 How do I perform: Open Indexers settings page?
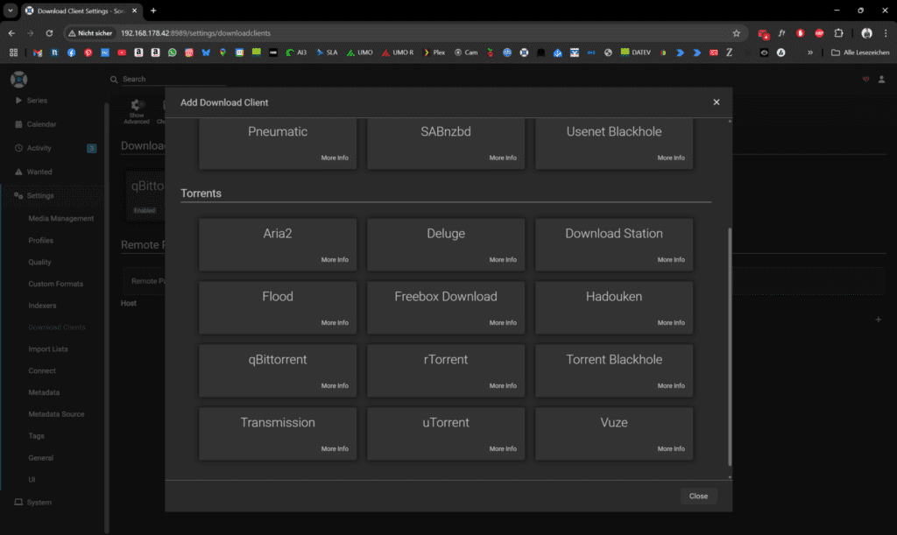pyautogui.click(x=42, y=306)
